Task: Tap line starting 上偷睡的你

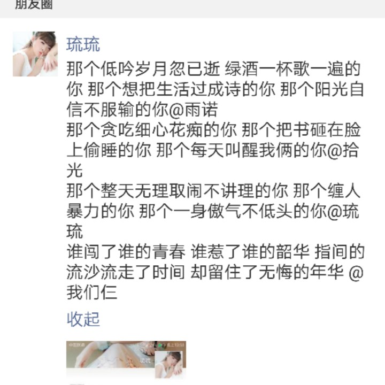Action: coord(213,150)
